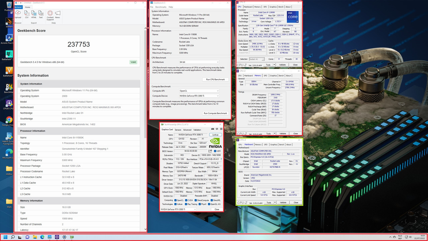This screenshot has width=428, height=241.
Task: Click the Valid badge in the Geekbench results
Action: point(133,62)
